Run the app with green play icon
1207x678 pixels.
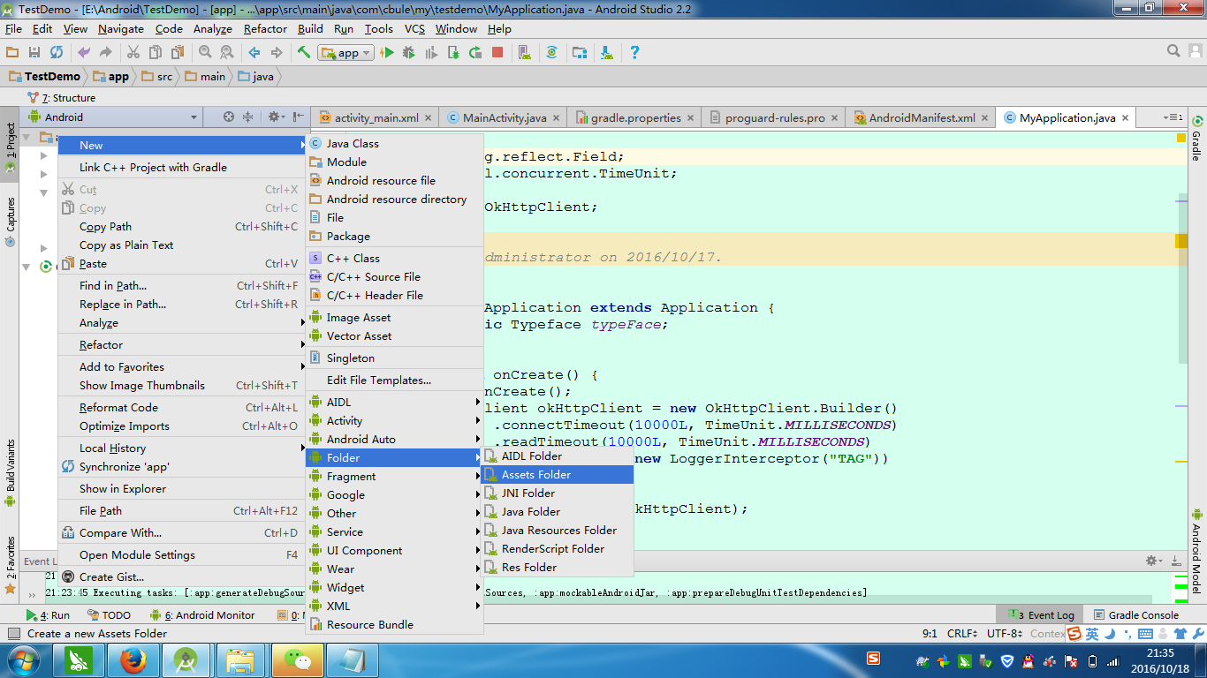(x=386, y=53)
